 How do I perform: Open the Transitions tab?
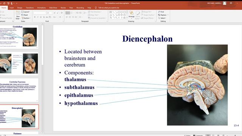point(30,8)
